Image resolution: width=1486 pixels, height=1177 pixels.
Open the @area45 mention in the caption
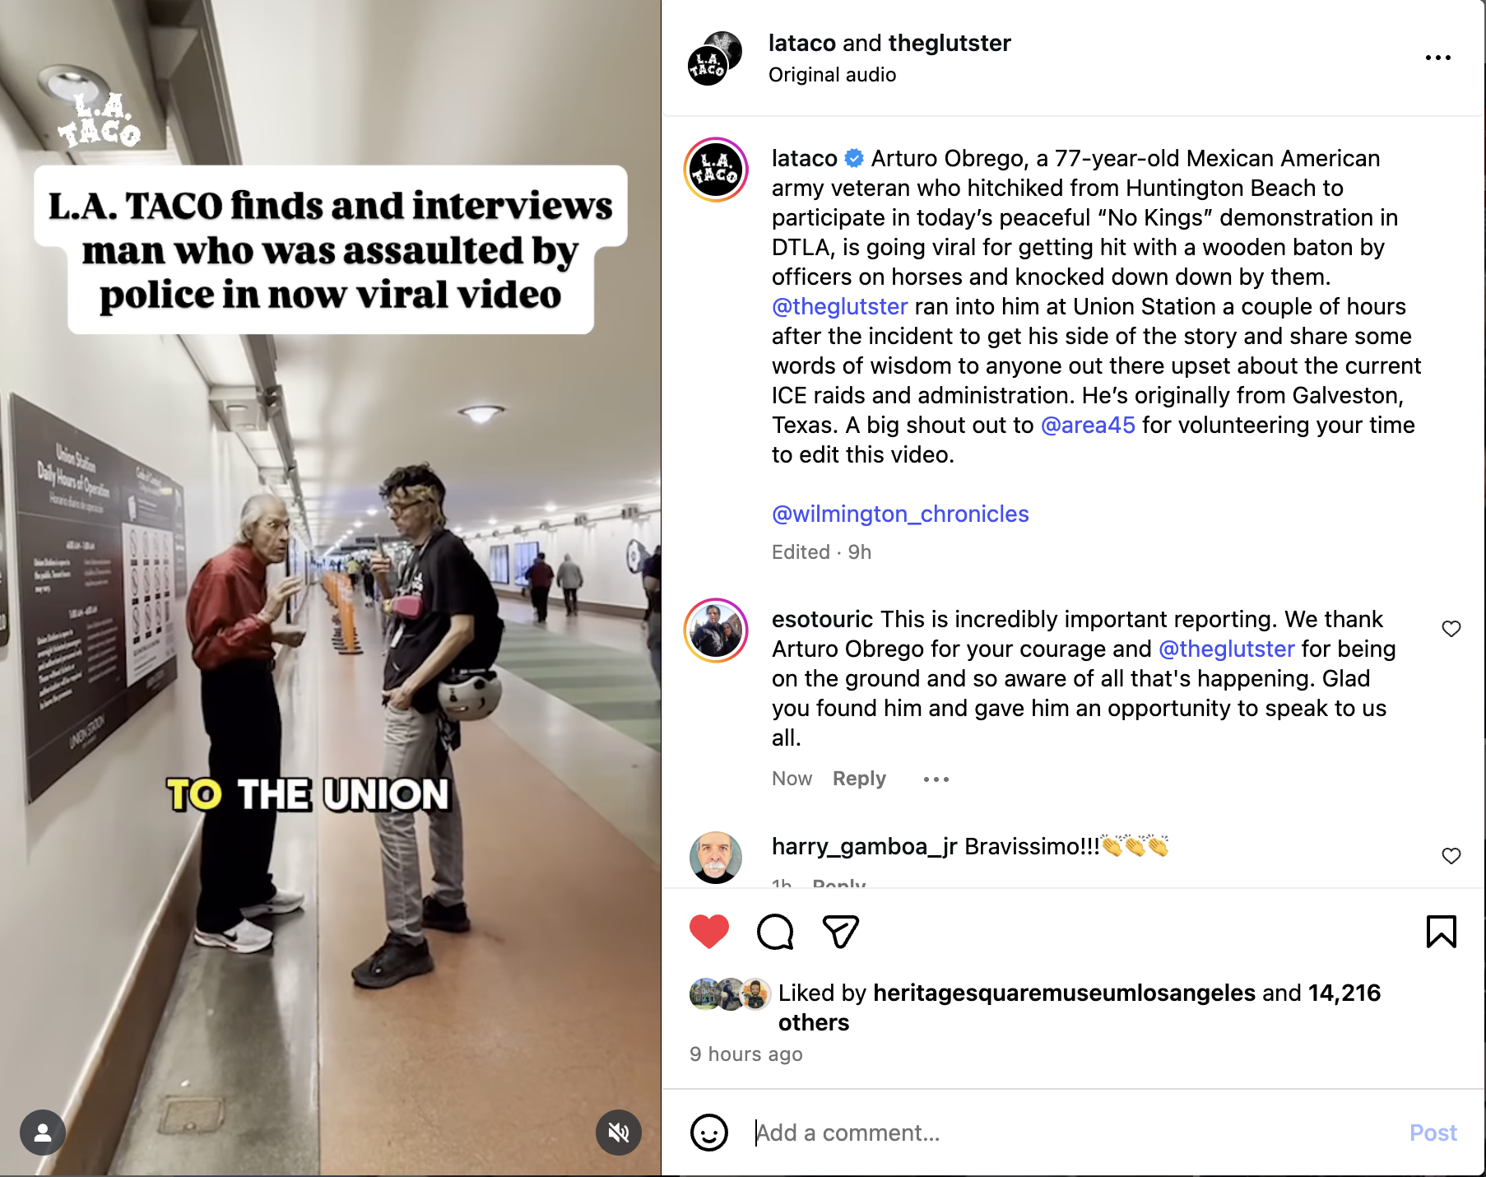tap(1088, 425)
